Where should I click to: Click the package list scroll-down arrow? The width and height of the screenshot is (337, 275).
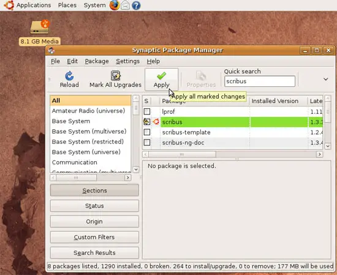pos(328,146)
